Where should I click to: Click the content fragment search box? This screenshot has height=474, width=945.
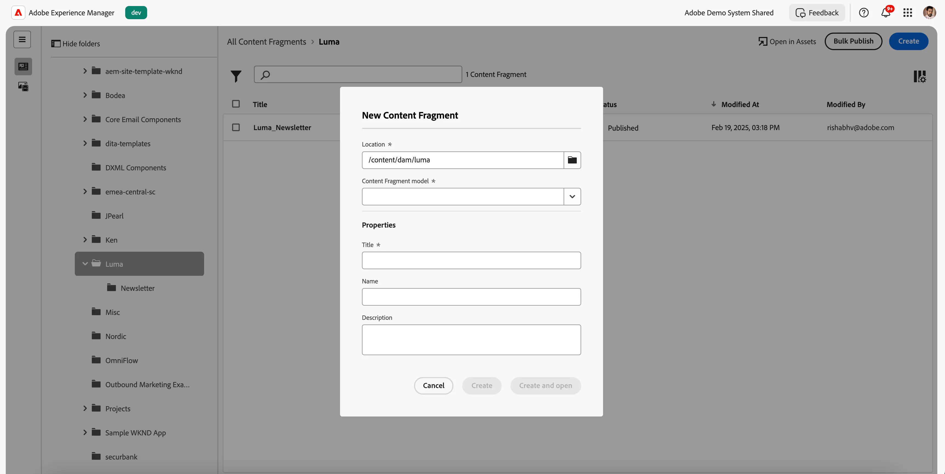coord(358,74)
